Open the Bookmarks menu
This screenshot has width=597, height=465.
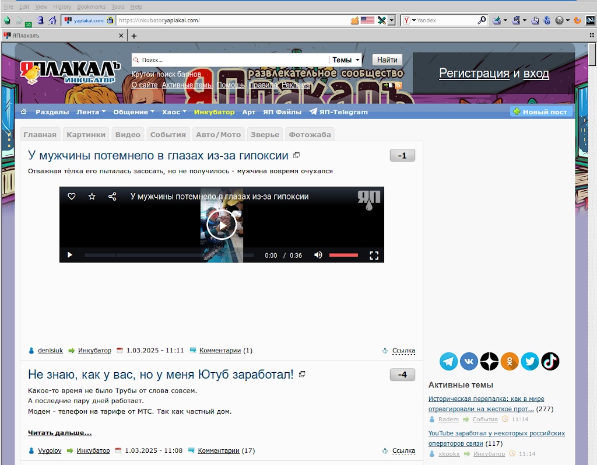pos(92,6)
